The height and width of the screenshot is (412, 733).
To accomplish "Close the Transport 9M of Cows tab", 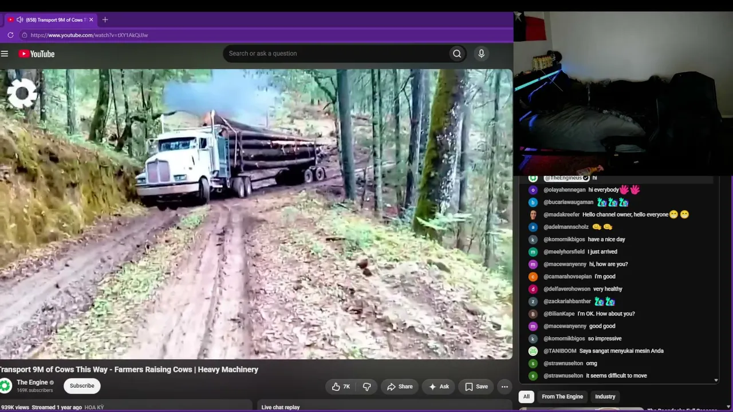I will click(x=91, y=19).
